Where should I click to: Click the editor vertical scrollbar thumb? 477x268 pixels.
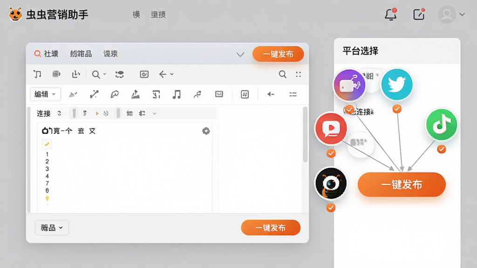pos(305,134)
